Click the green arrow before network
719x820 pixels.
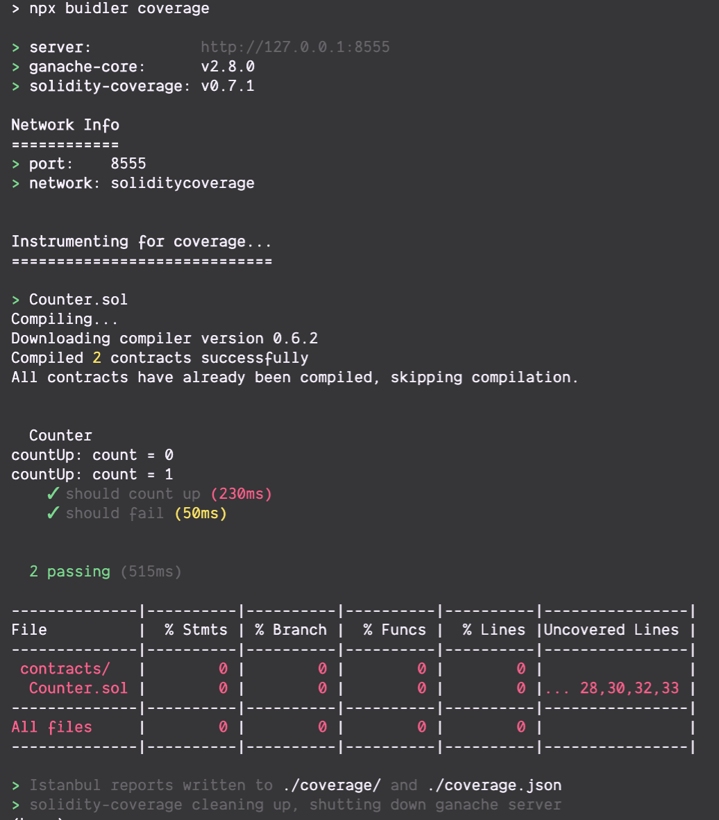[16, 184]
